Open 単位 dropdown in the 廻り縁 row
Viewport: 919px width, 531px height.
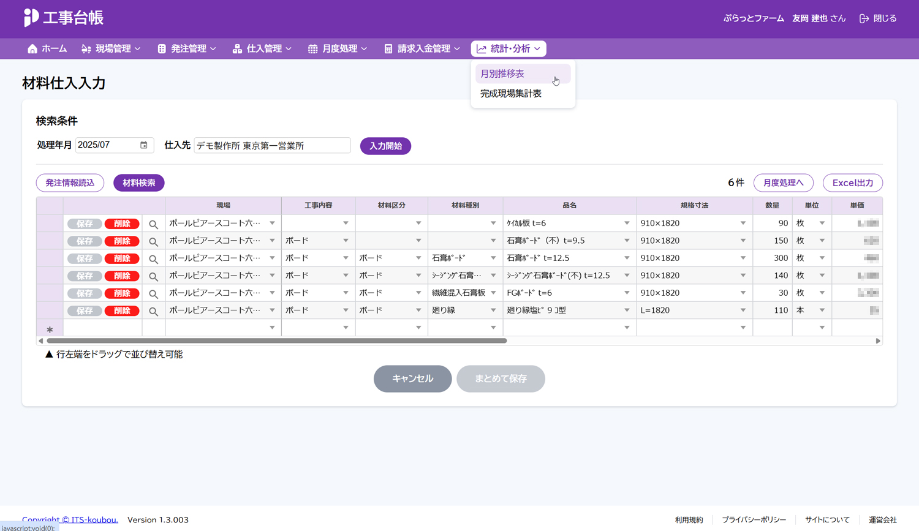point(822,311)
